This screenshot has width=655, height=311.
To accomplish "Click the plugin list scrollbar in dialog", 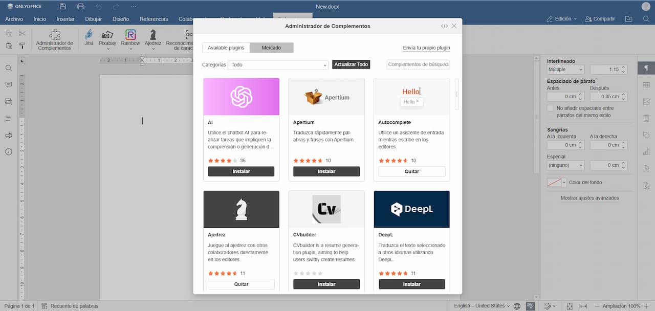I will 457,94.
